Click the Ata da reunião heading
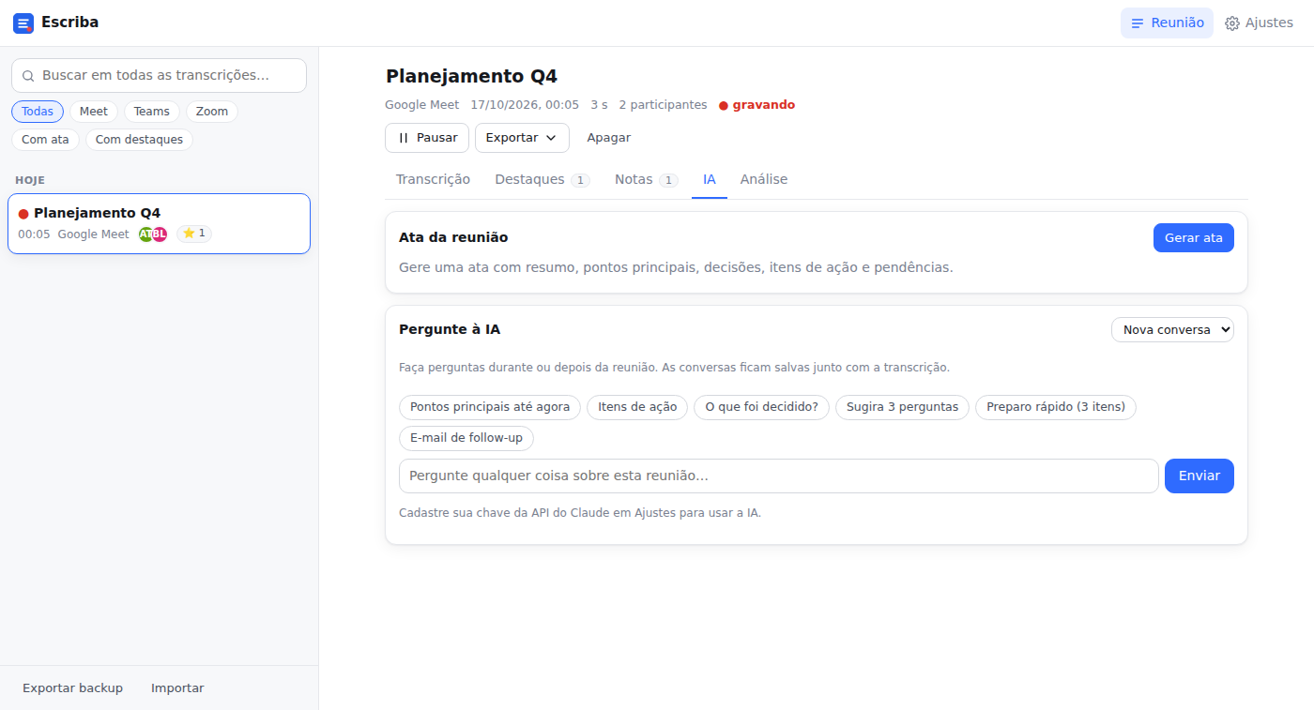The image size is (1314, 710). pos(453,238)
